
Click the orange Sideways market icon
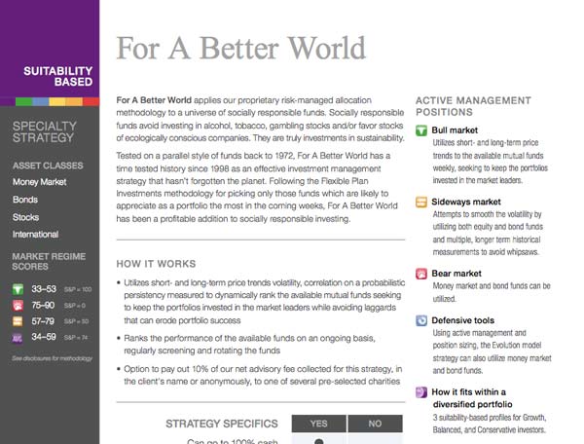tap(421, 203)
